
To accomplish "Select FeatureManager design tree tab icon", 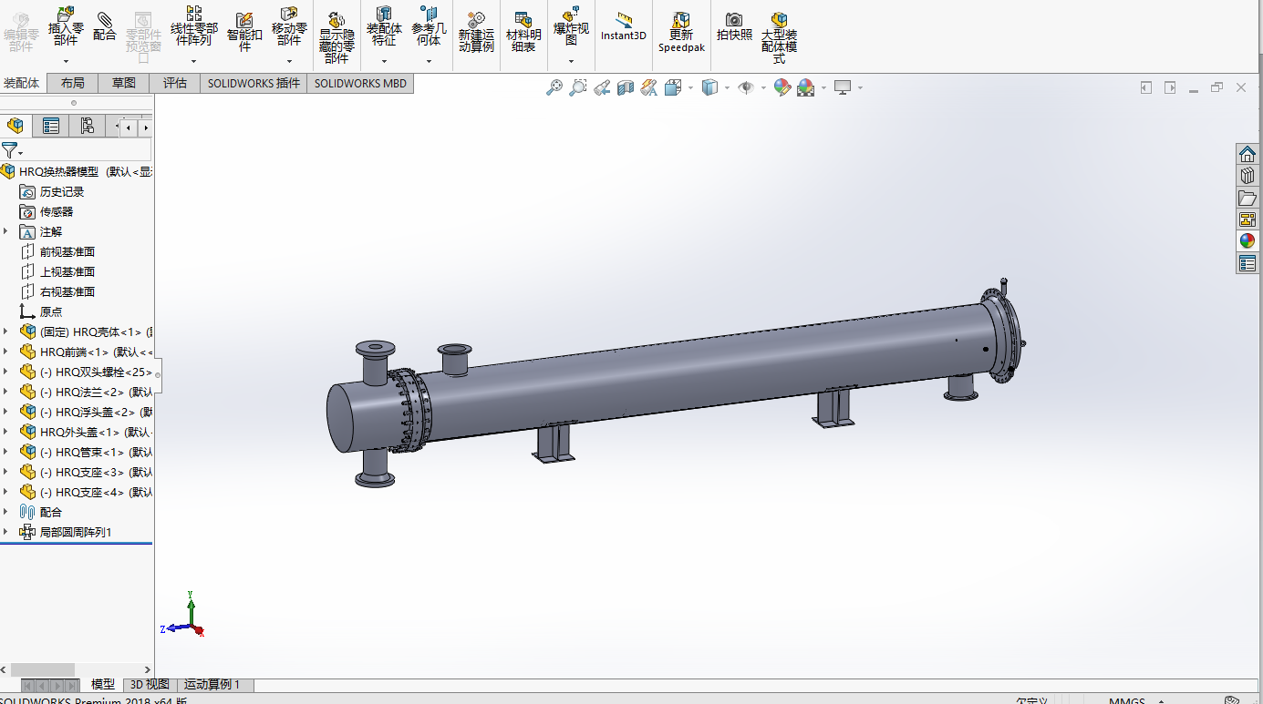I will coord(16,126).
